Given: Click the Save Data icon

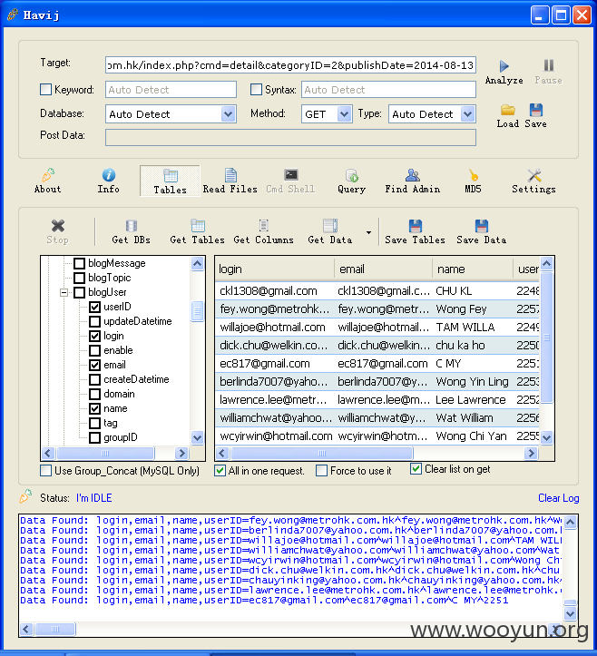Looking at the screenshot, I should (482, 226).
